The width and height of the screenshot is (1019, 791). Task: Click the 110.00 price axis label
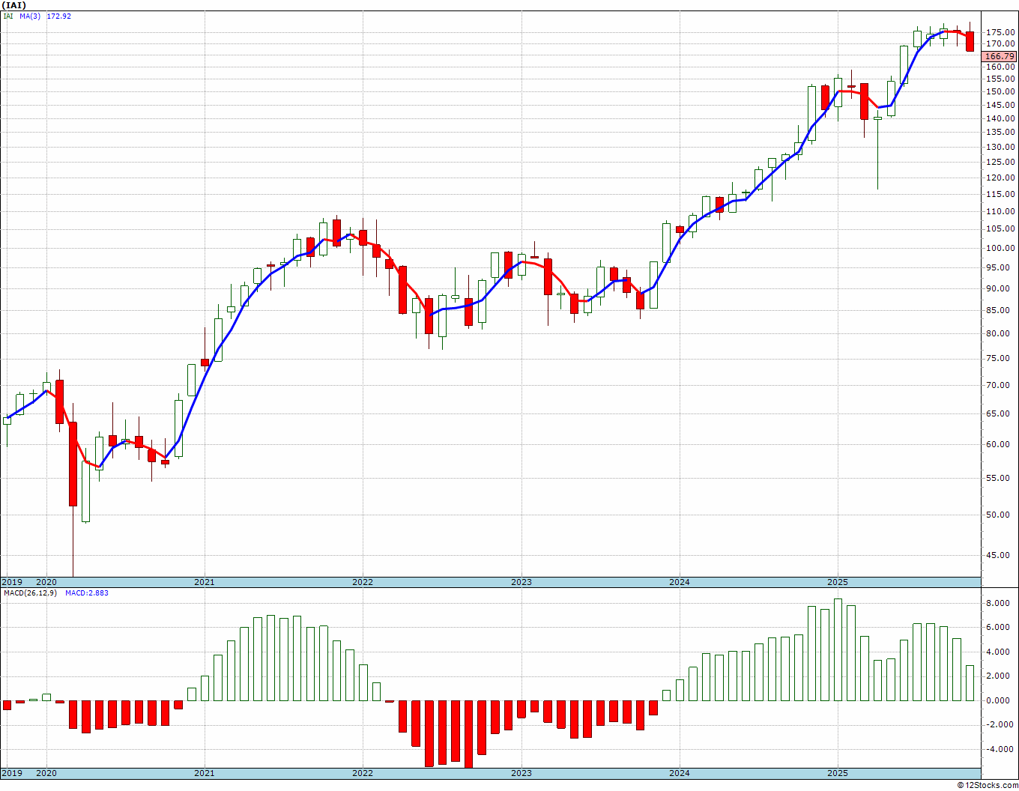(x=1000, y=211)
